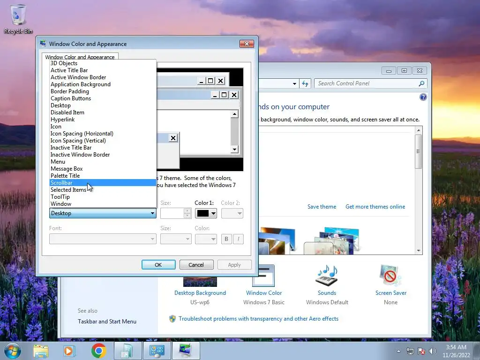This screenshot has height=360, width=480.
Task: Choose Caption Buttons in dropdown list
Action: [x=103, y=98]
